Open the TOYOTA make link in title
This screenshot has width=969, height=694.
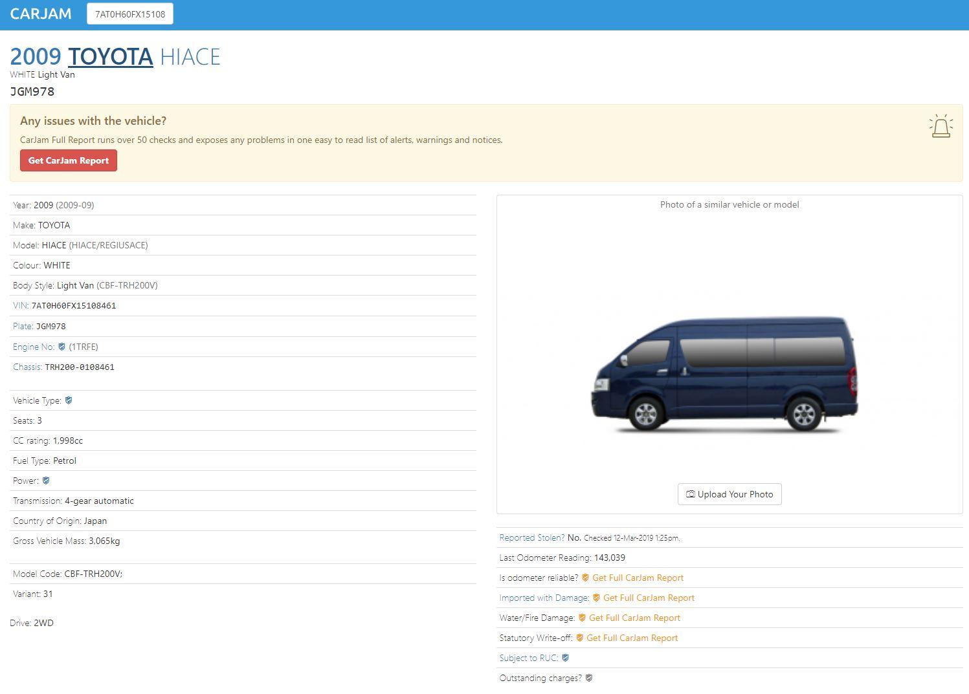111,57
